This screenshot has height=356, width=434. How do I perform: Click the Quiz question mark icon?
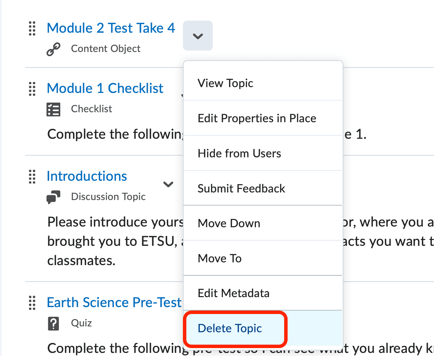(54, 323)
